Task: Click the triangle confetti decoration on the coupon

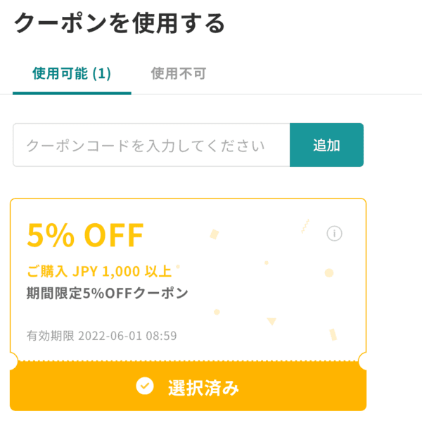Action: (271, 321)
